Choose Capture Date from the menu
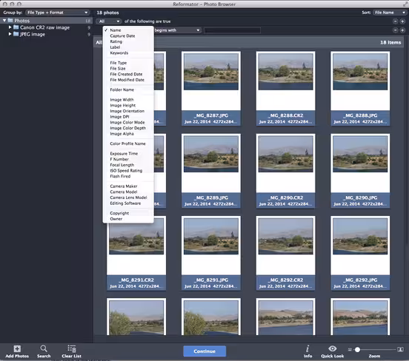Viewport: 409px width, 361px height. click(122, 36)
